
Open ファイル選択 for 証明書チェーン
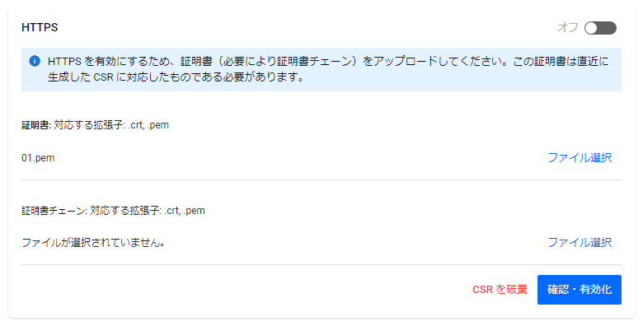tap(580, 243)
